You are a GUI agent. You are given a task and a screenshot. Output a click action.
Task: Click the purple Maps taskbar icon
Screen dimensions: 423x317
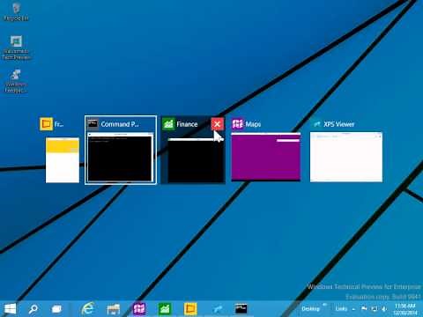point(139,309)
